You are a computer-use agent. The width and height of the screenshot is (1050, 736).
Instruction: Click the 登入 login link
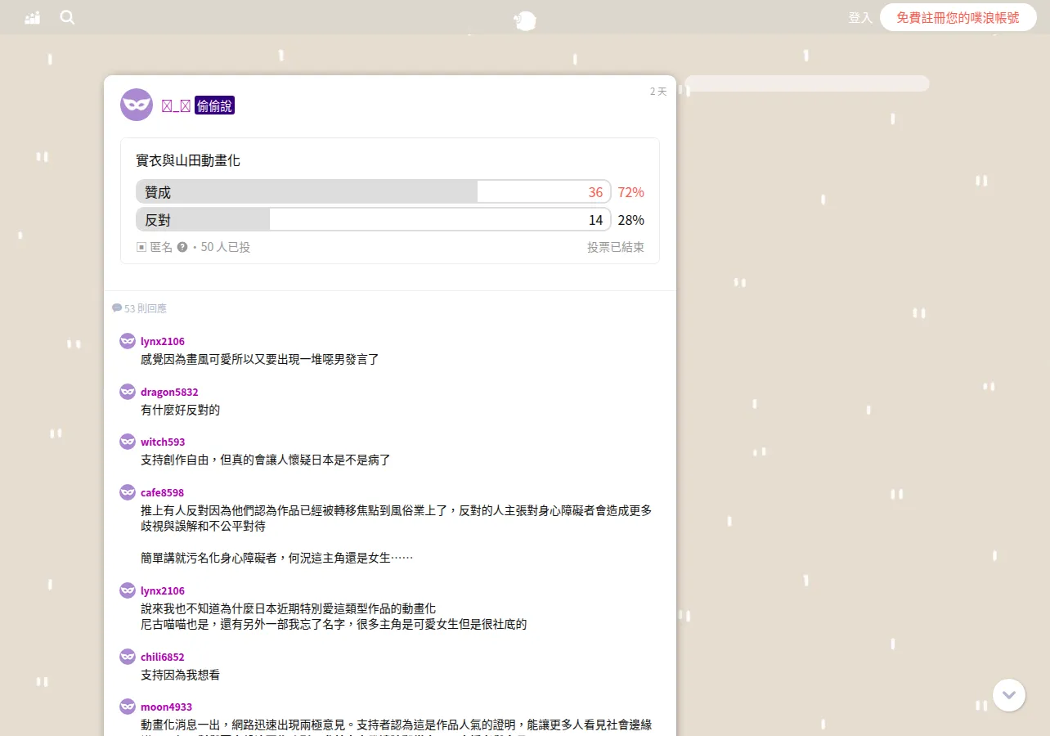pyautogui.click(x=860, y=17)
